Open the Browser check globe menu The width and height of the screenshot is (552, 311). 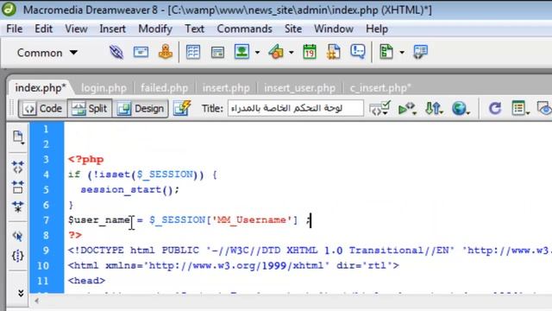[x=461, y=109]
